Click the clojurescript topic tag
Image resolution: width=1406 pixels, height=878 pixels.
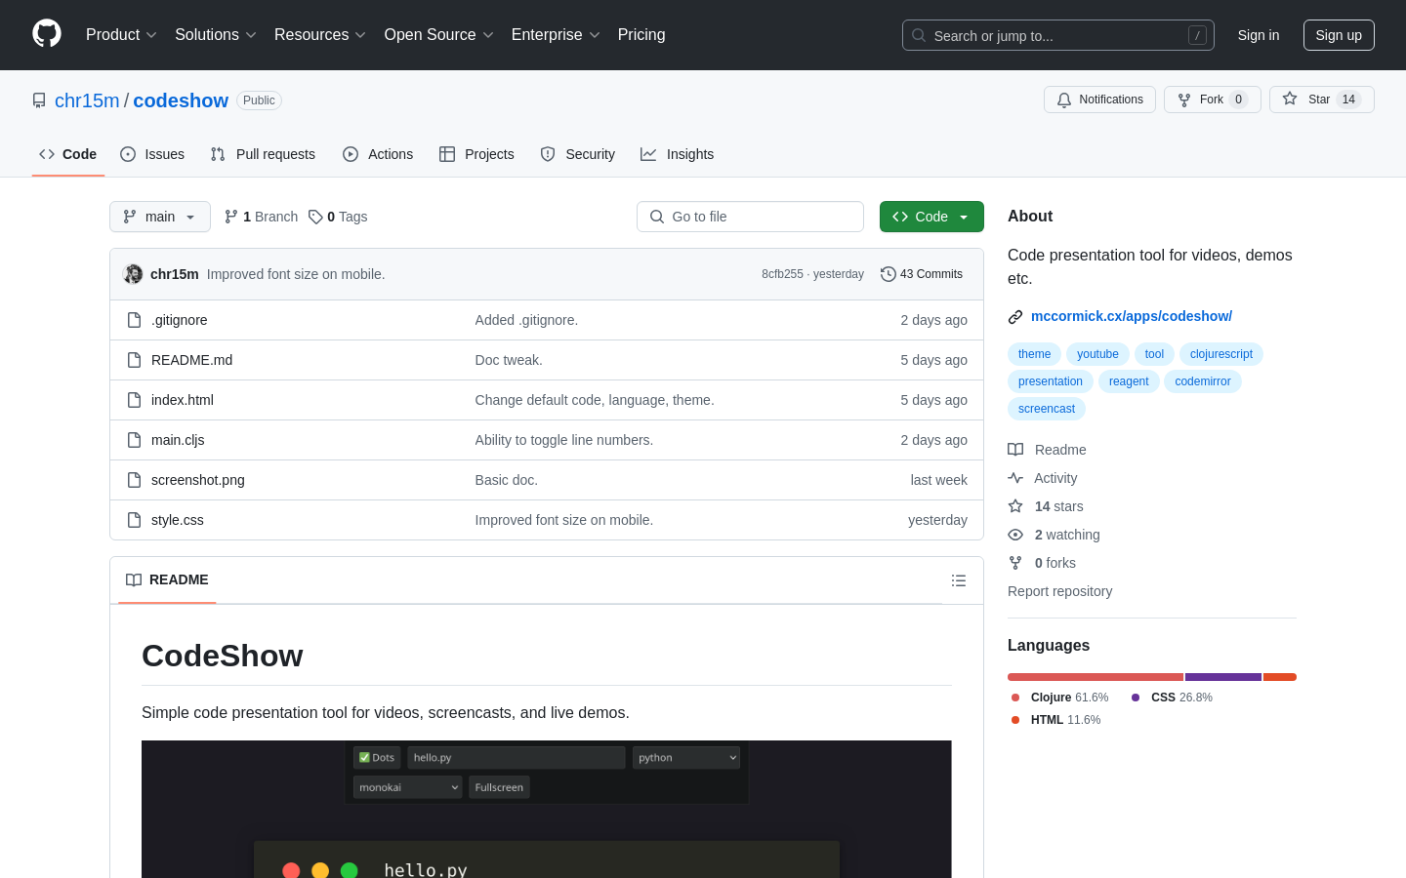pos(1221,354)
